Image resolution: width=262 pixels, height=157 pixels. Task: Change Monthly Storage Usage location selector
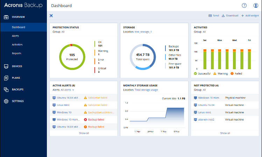click(x=146, y=90)
